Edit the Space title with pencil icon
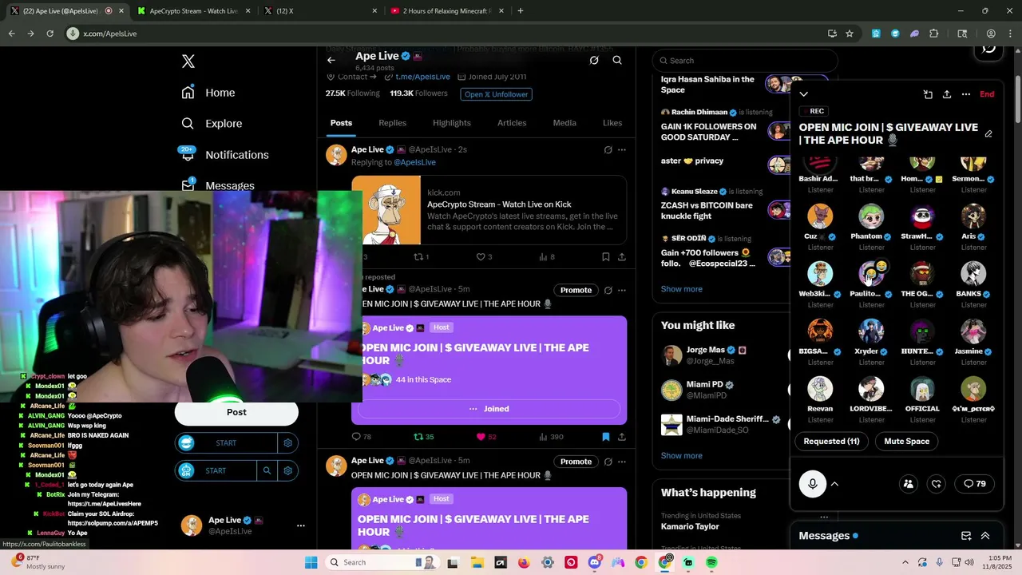The height and width of the screenshot is (575, 1022). click(x=988, y=134)
